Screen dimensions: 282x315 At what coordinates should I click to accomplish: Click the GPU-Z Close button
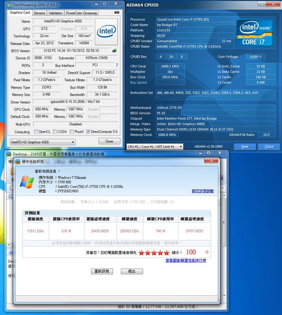109,141
